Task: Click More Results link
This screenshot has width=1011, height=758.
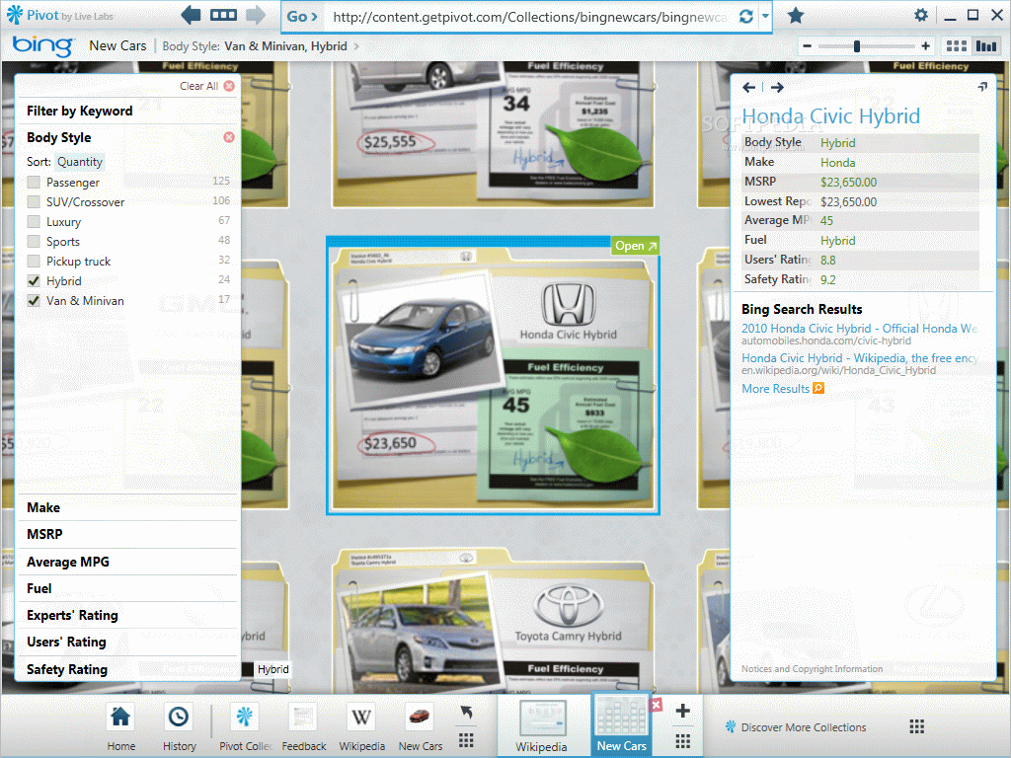Action: [782, 389]
